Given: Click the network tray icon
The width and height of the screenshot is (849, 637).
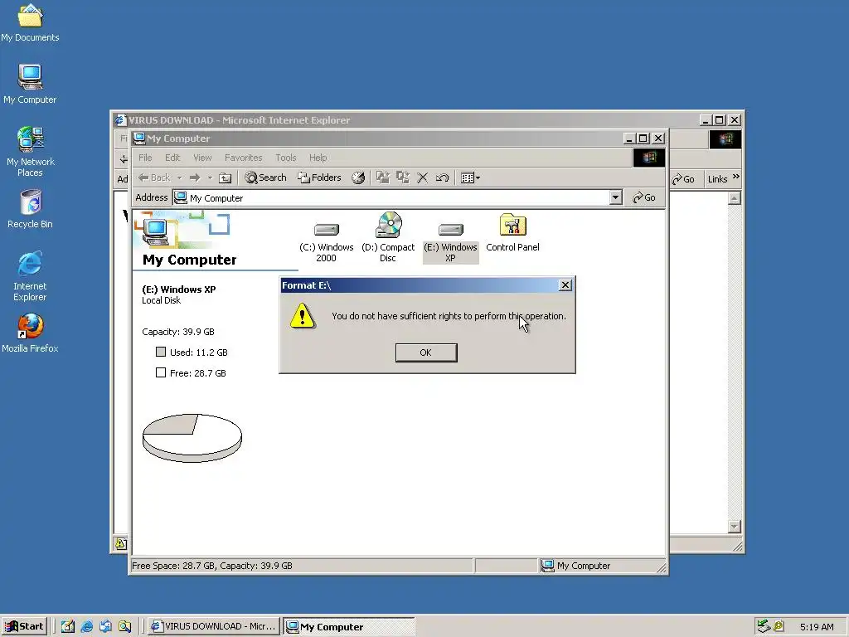Looking at the screenshot, I should coord(764,626).
